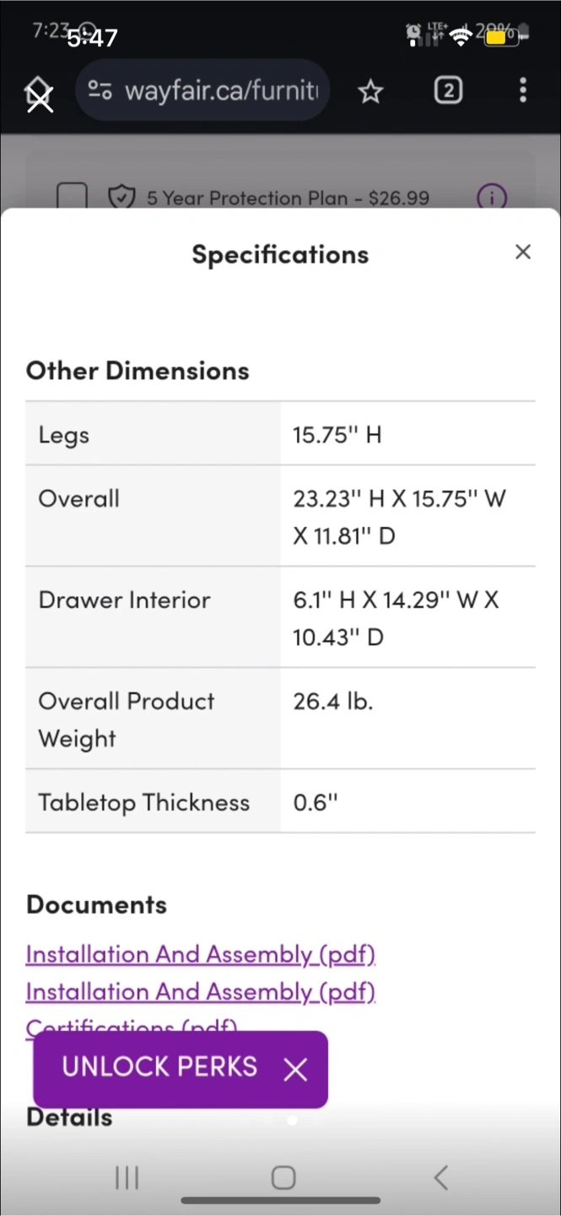Tap the home icon in browser toolbar
Image resolution: width=561 pixels, height=1216 pixels.
pyautogui.click(x=39, y=93)
